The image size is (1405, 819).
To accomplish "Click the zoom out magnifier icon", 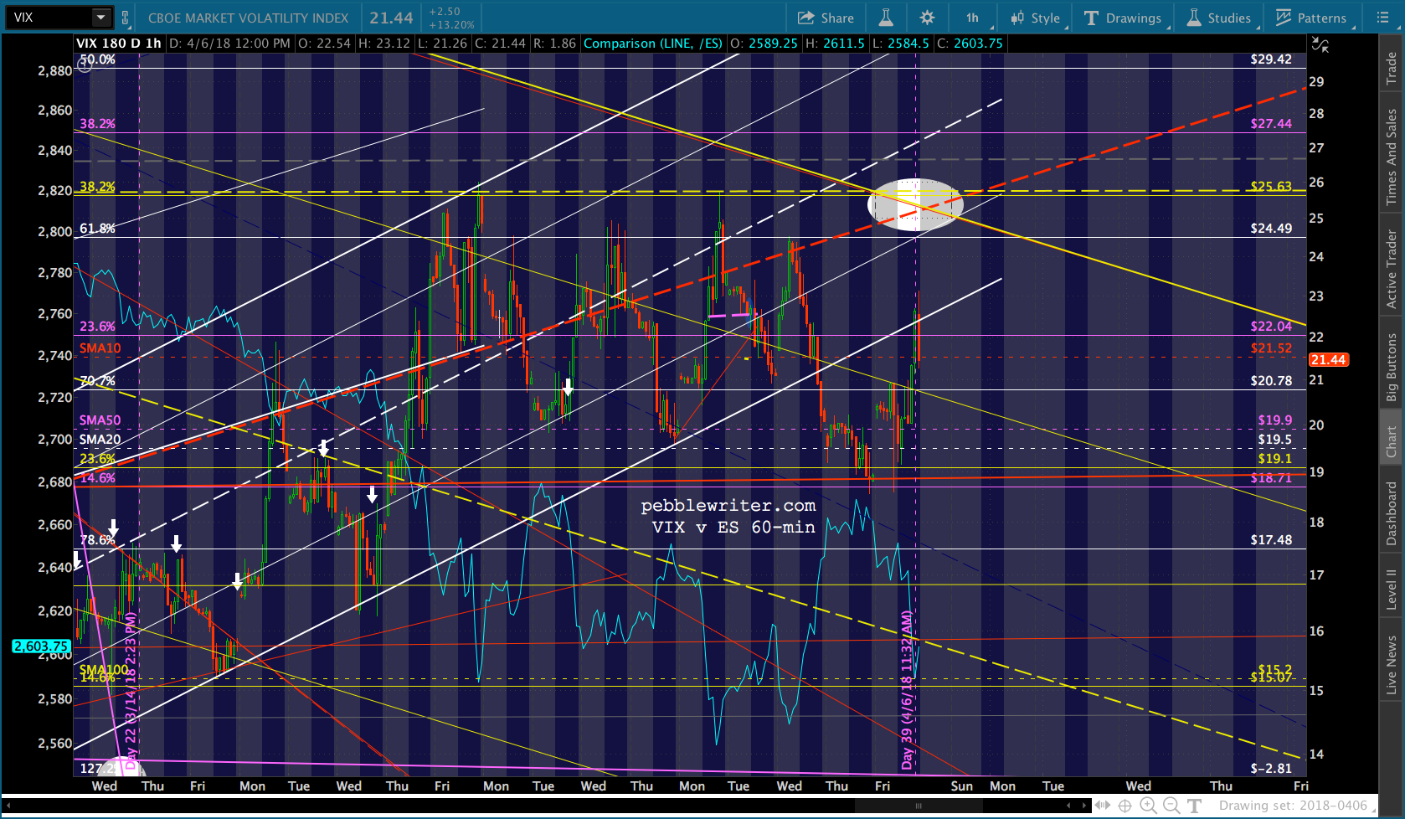I will [x=1171, y=806].
